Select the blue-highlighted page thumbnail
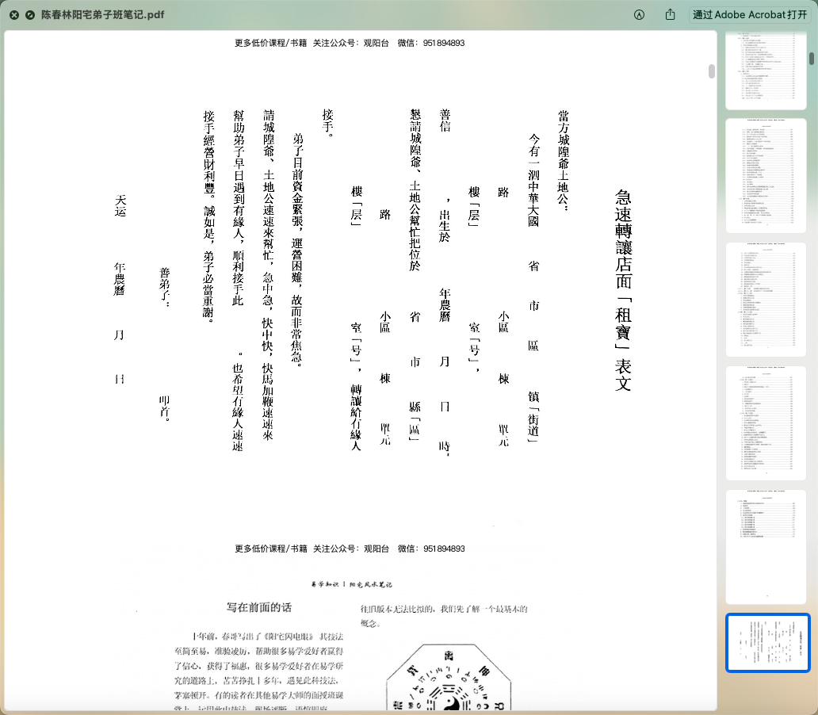The image size is (818, 715). pos(766,643)
